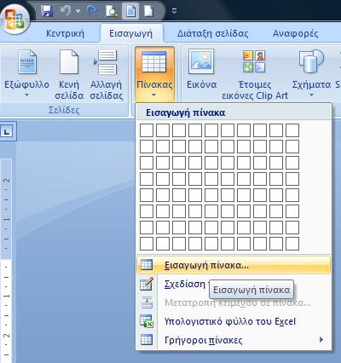Select the Εισαγωγή ribbon tab
The height and width of the screenshot is (363, 341).
(x=131, y=33)
